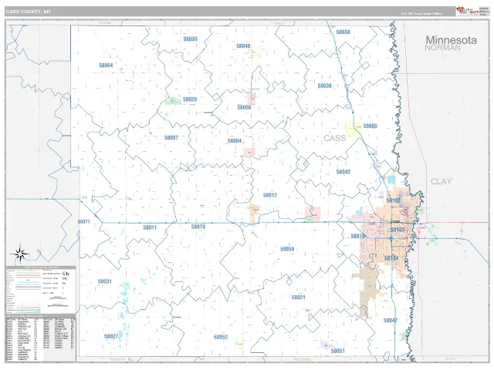Click the 58071 ZIP code label
This screenshot has height=370, width=494.
(84, 222)
